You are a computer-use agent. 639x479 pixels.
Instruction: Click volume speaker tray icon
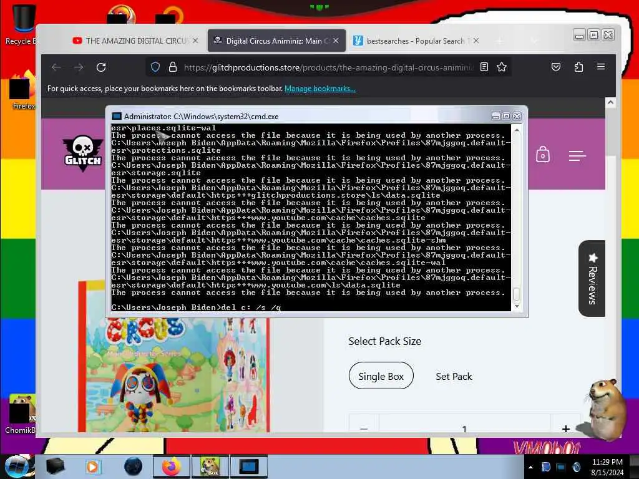point(576,467)
